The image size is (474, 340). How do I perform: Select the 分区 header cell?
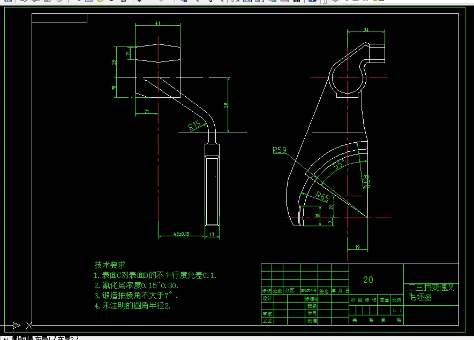click(x=290, y=290)
